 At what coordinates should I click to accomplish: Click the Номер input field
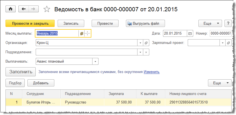(x=220, y=33)
